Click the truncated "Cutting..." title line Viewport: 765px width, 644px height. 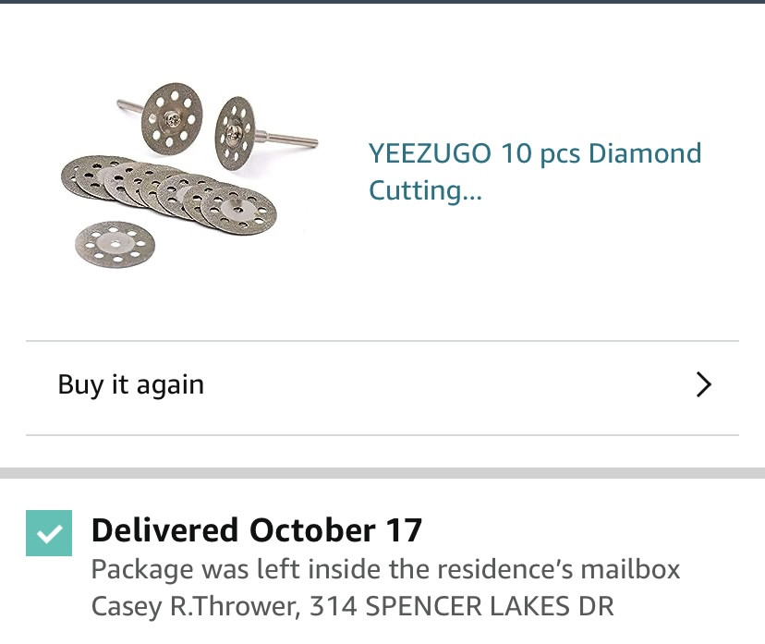426,190
